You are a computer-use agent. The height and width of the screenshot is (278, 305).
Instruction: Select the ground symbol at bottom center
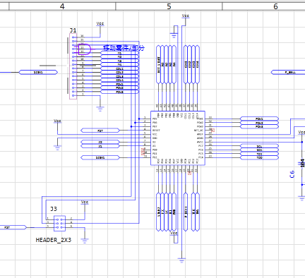pos(181,260)
